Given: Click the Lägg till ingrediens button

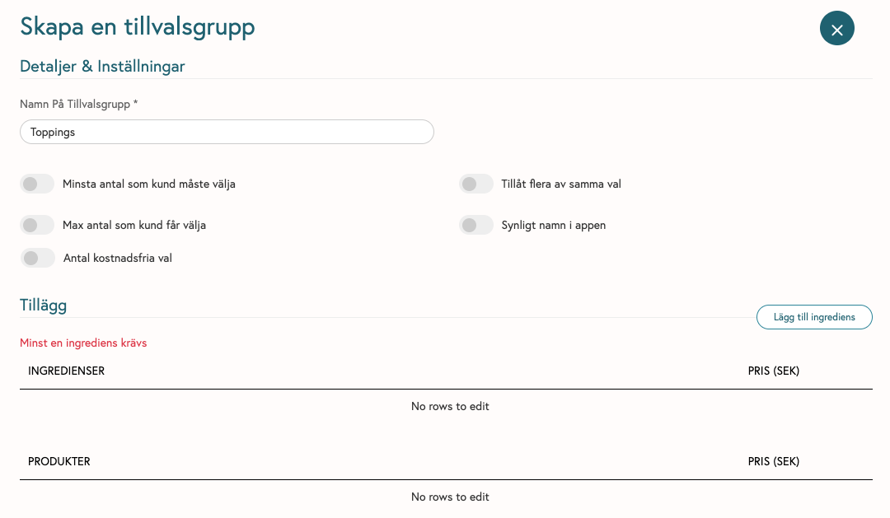Looking at the screenshot, I should click(x=814, y=317).
